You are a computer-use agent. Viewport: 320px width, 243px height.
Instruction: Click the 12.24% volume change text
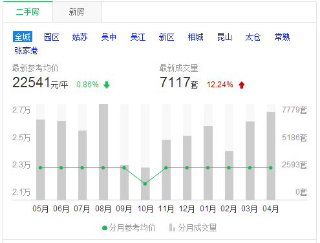pyautogui.click(x=220, y=85)
